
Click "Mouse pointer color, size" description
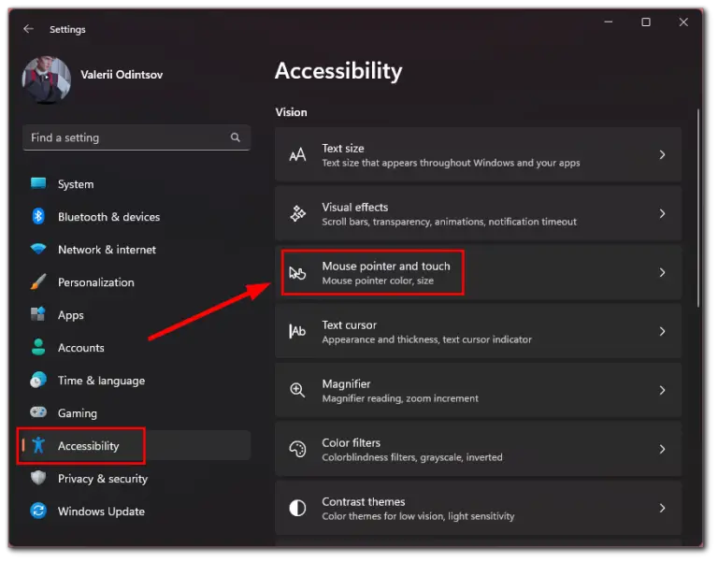pyautogui.click(x=378, y=281)
